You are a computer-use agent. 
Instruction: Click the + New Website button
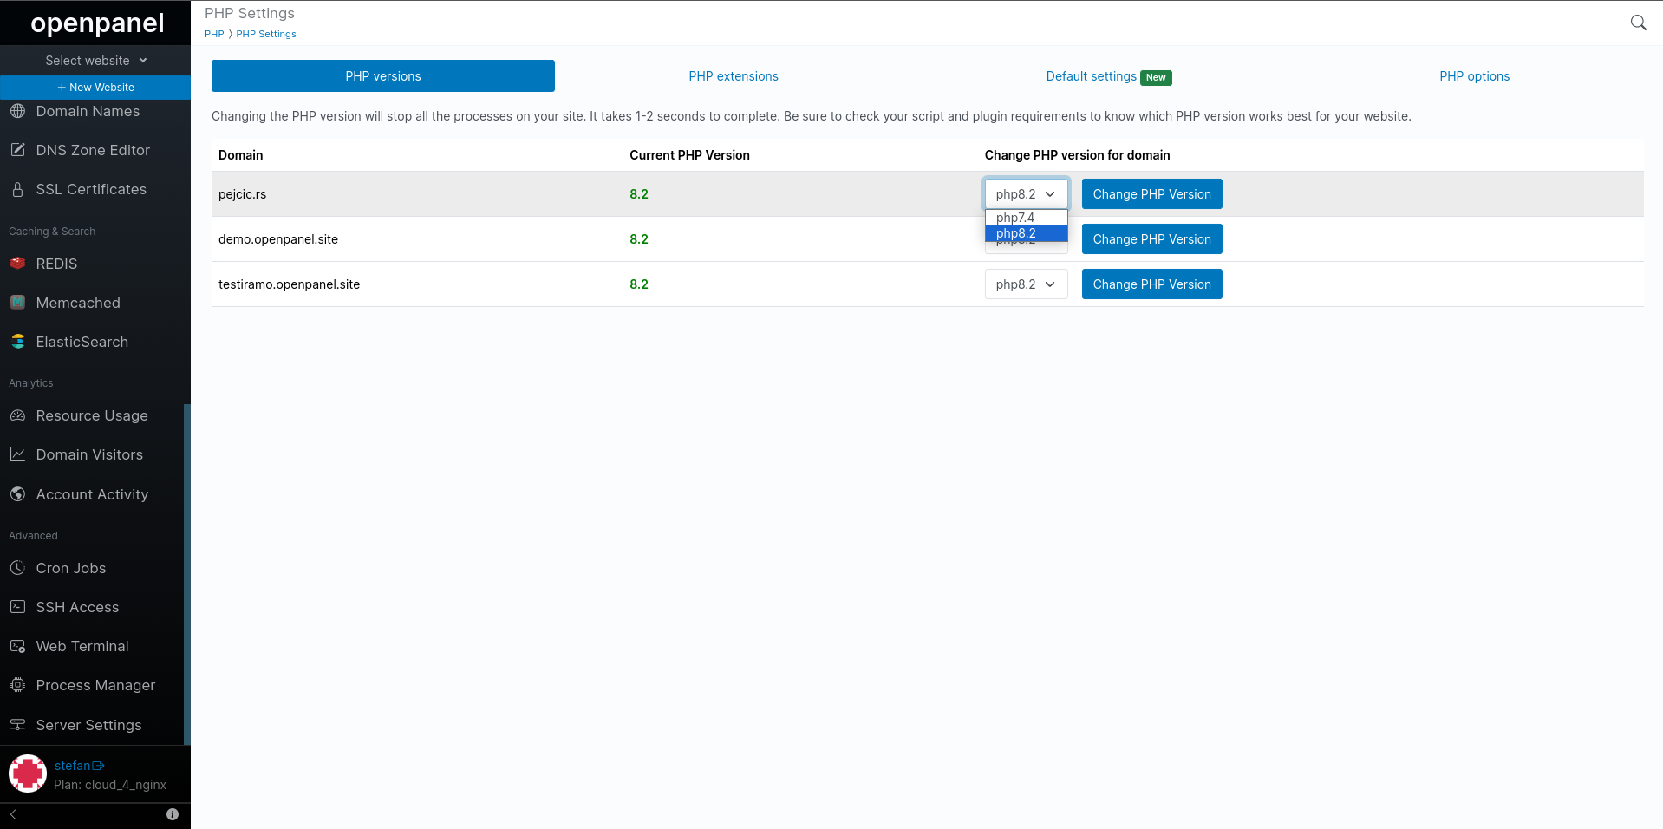(95, 88)
